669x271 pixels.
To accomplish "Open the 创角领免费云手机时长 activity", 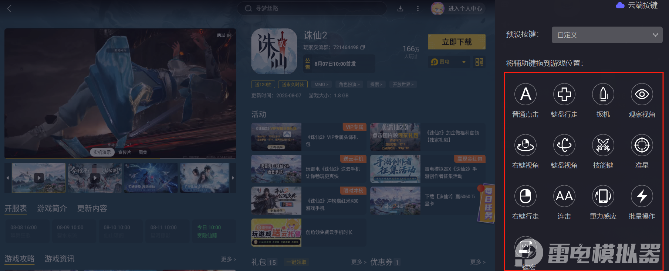I will tap(309, 233).
